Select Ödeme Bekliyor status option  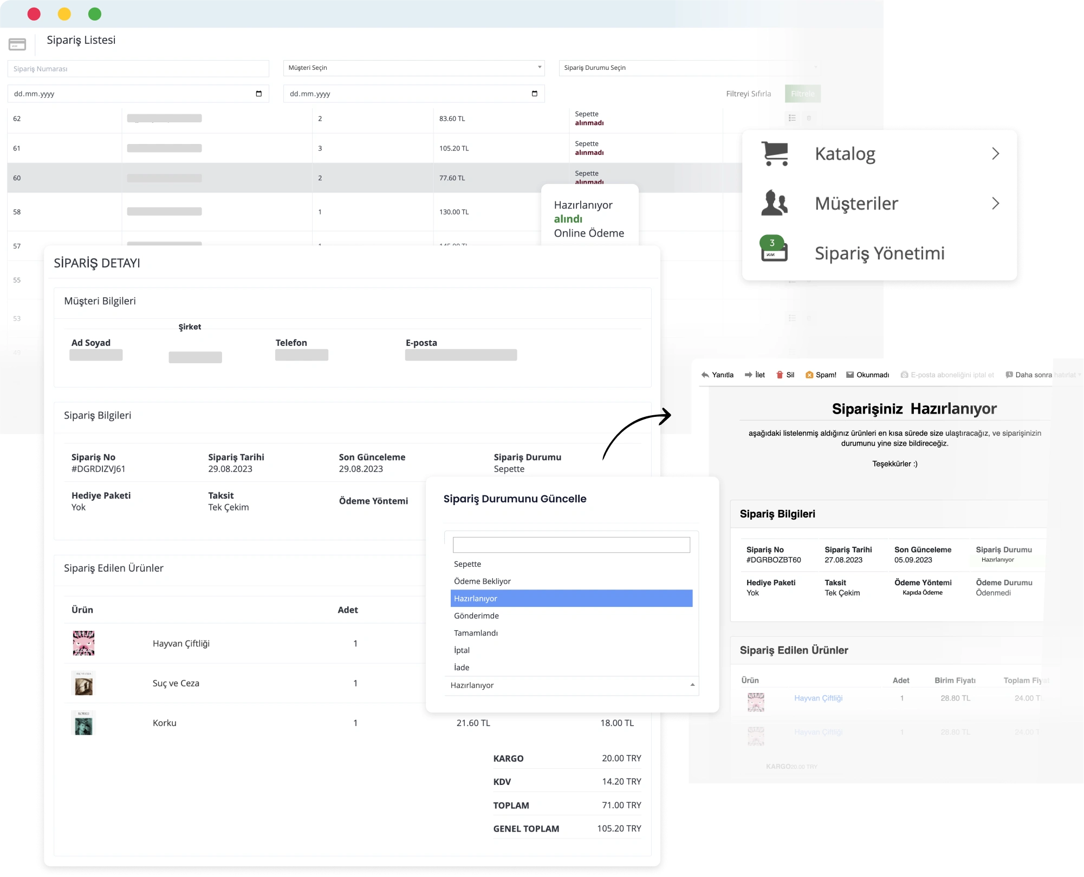572,581
